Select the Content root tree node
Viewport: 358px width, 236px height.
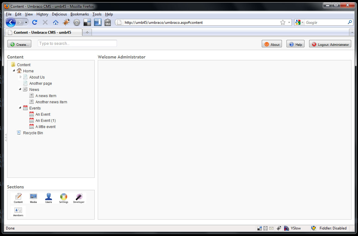coord(24,65)
